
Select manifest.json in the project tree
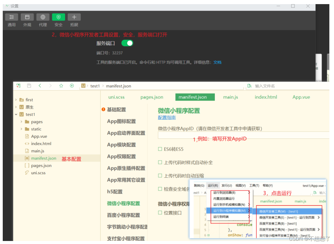click(44, 158)
